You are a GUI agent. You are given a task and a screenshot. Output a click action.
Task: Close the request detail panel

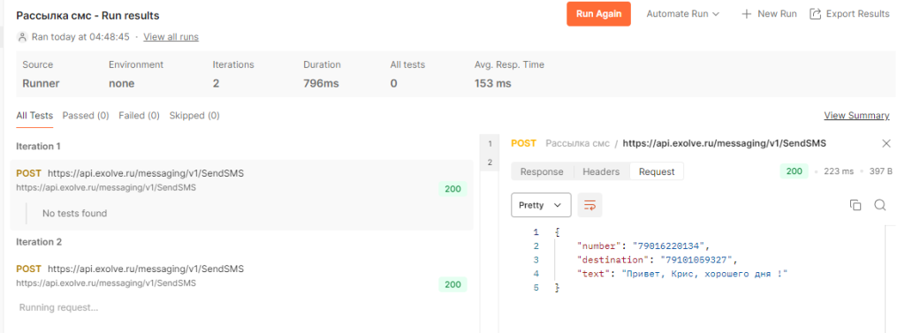pyautogui.click(x=886, y=143)
